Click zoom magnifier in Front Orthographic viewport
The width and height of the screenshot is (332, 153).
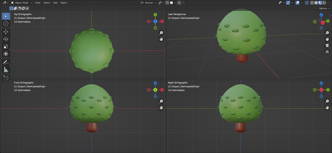click(x=161, y=101)
